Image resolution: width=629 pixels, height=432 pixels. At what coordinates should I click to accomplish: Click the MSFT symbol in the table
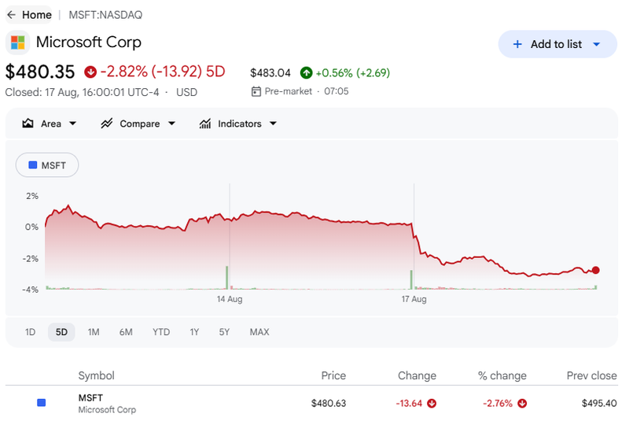point(90,398)
